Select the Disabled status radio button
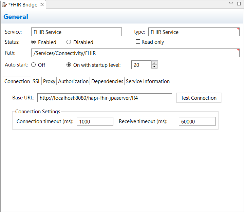 tap(69, 42)
